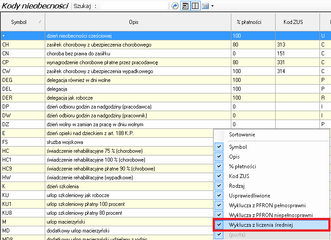Select the KU1 symbol cell
This screenshot has height=240, width=331.
23,204
